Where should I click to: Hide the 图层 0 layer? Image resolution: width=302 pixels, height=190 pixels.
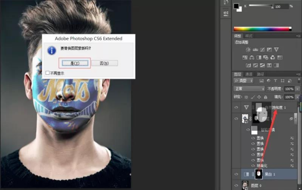point(236,185)
